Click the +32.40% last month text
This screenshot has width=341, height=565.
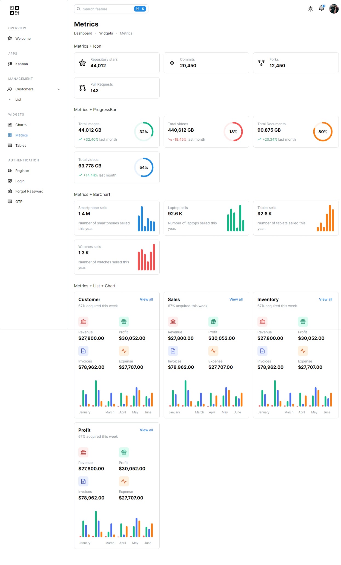(100, 140)
